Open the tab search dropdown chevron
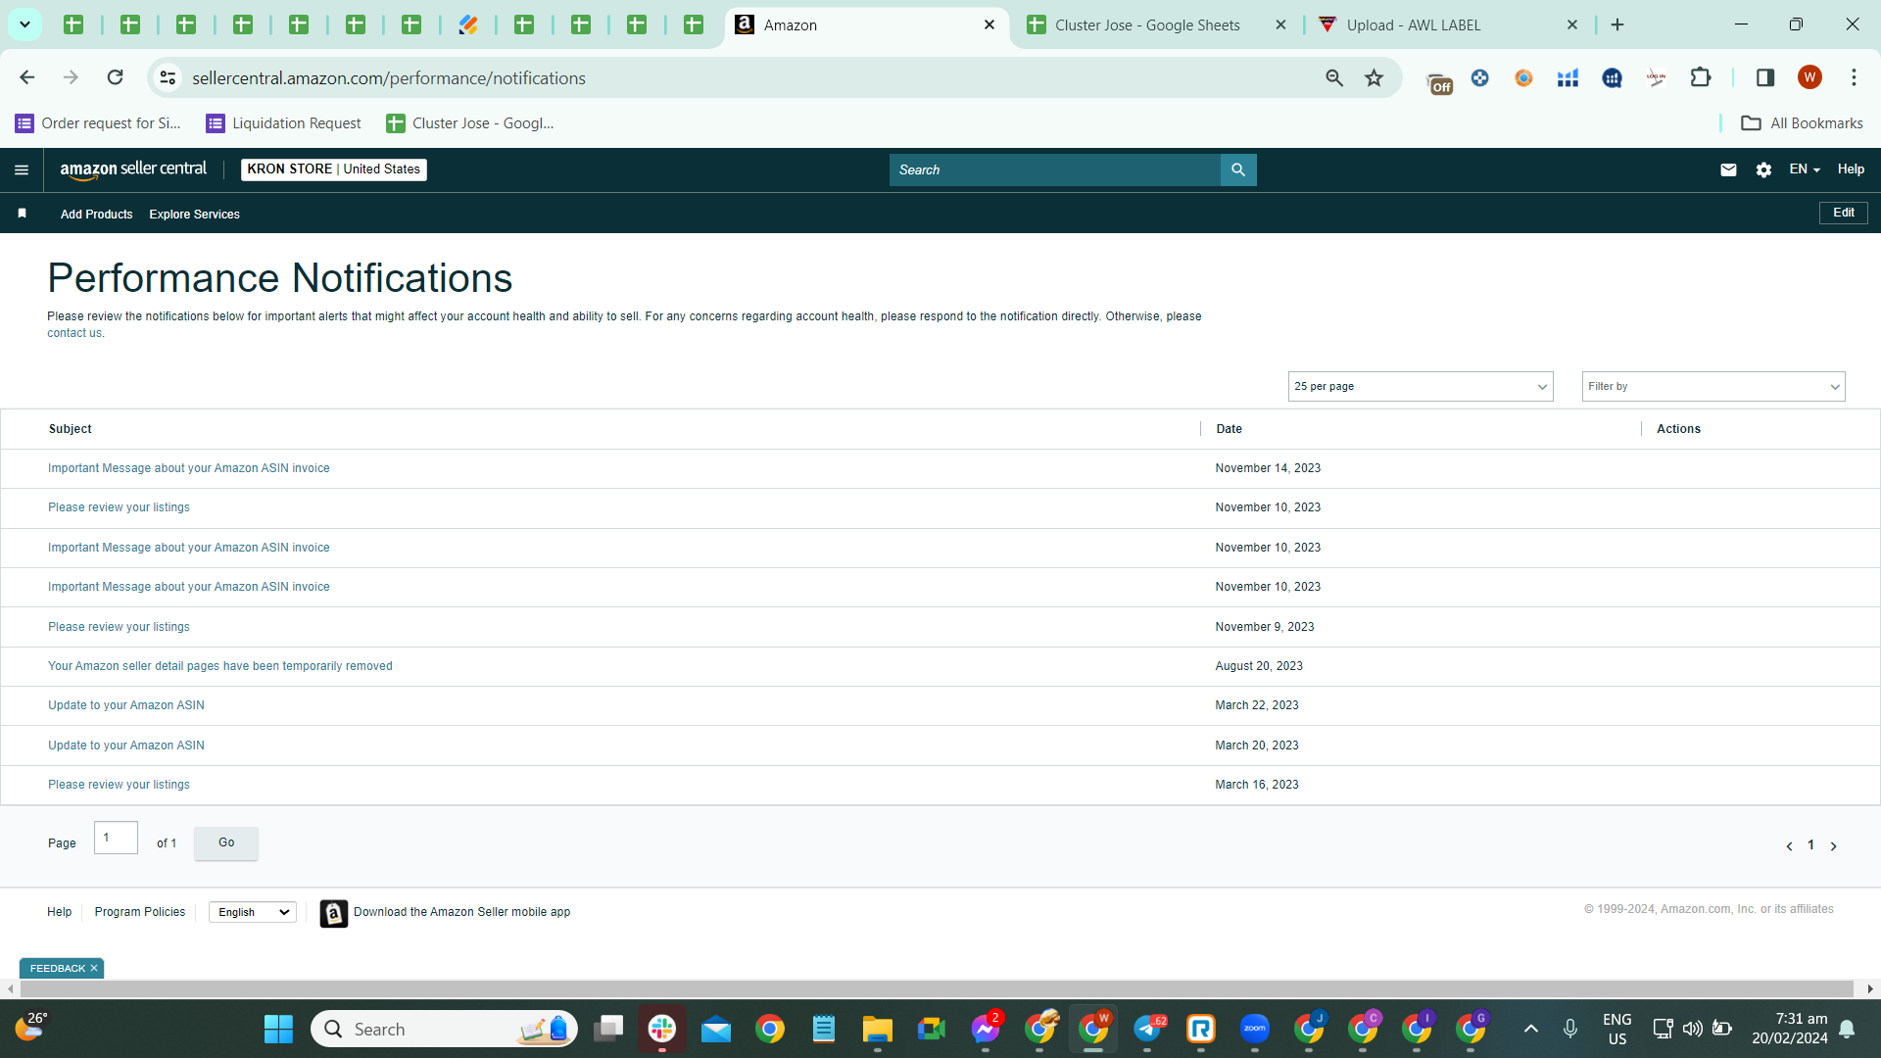 (25, 24)
